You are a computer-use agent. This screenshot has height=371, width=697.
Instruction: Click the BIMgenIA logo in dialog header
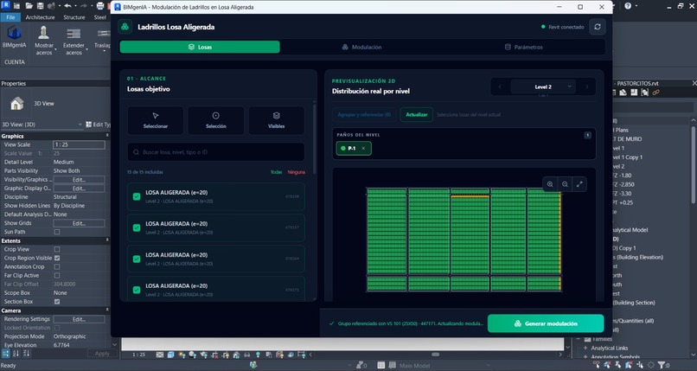coord(125,27)
